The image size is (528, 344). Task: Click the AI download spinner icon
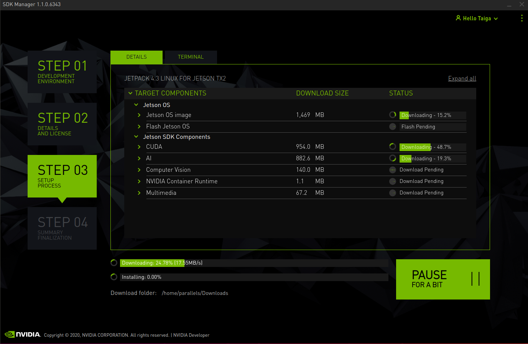pyautogui.click(x=393, y=158)
